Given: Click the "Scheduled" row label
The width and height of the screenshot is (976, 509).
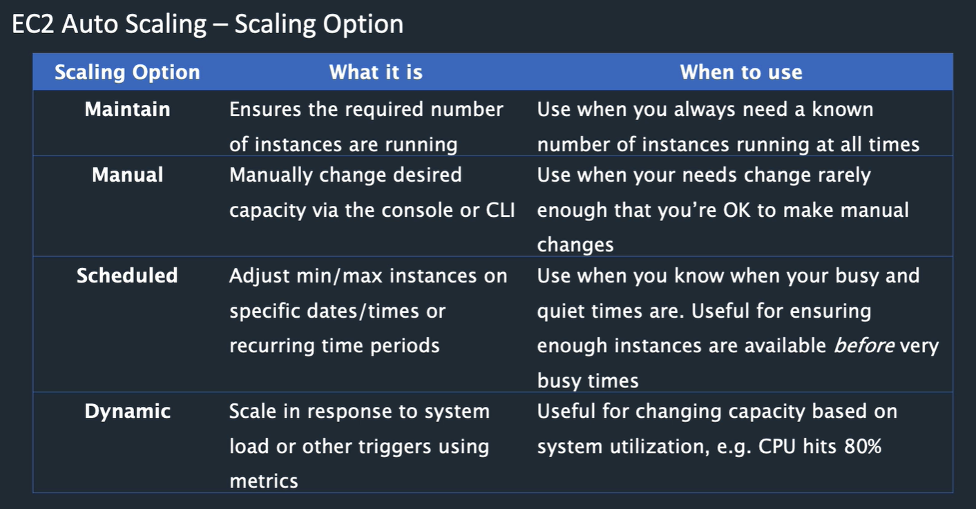Looking at the screenshot, I should point(127,276).
